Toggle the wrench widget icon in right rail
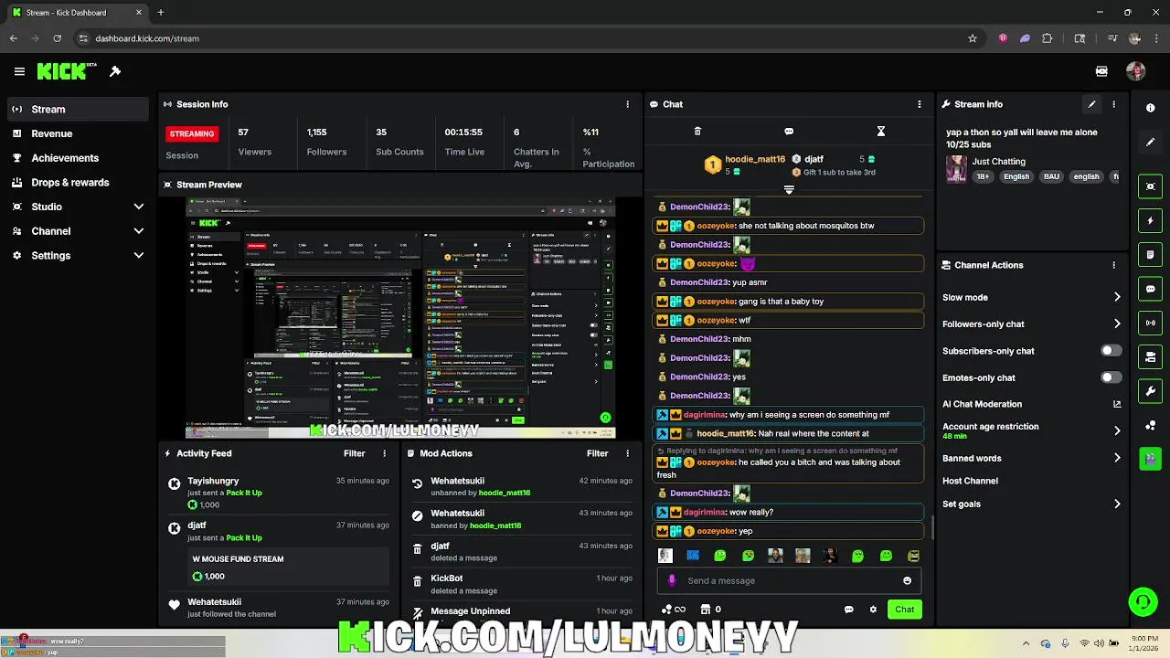The image size is (1170, 658). coord(1150,391)
